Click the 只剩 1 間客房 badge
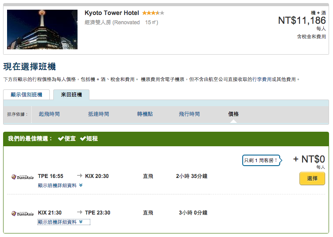 [x=262, y=160]
